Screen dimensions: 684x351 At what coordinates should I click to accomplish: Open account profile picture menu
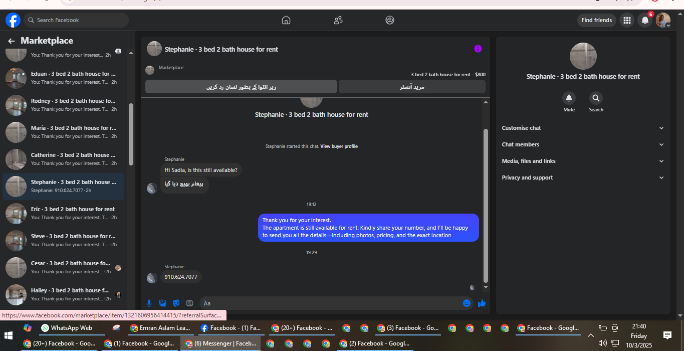(663, 20)
